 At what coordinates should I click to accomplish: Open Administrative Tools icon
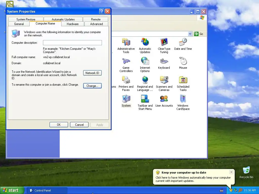(x=126, y=46)
